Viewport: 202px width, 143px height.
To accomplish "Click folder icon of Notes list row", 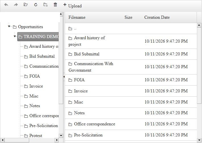I will click(x=70, y=113).
